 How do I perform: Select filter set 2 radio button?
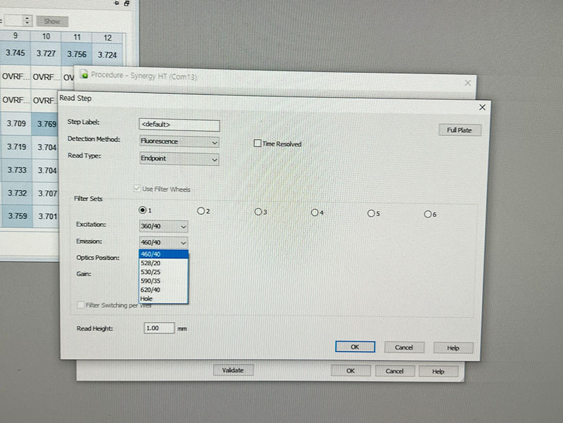(201, 211)
